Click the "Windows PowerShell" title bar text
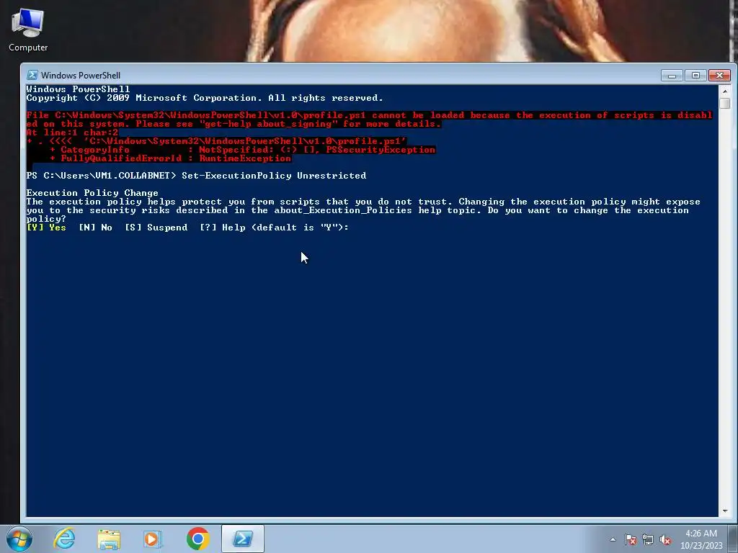738x553 pixels. pyautogui.click(x=81, y=75)
